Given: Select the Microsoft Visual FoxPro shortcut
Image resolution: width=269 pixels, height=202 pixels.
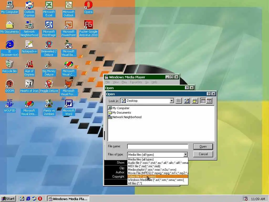Looking at the screenshot, I should click(x=69, y=88).
